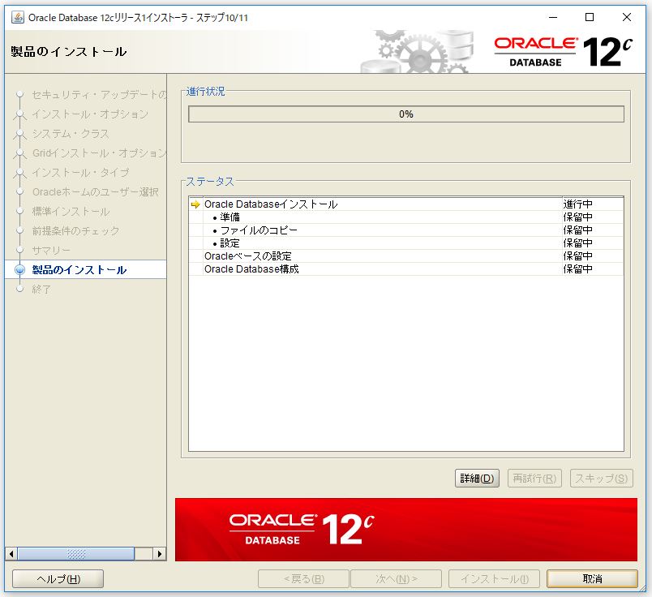Select the 準備 status row

405,217
